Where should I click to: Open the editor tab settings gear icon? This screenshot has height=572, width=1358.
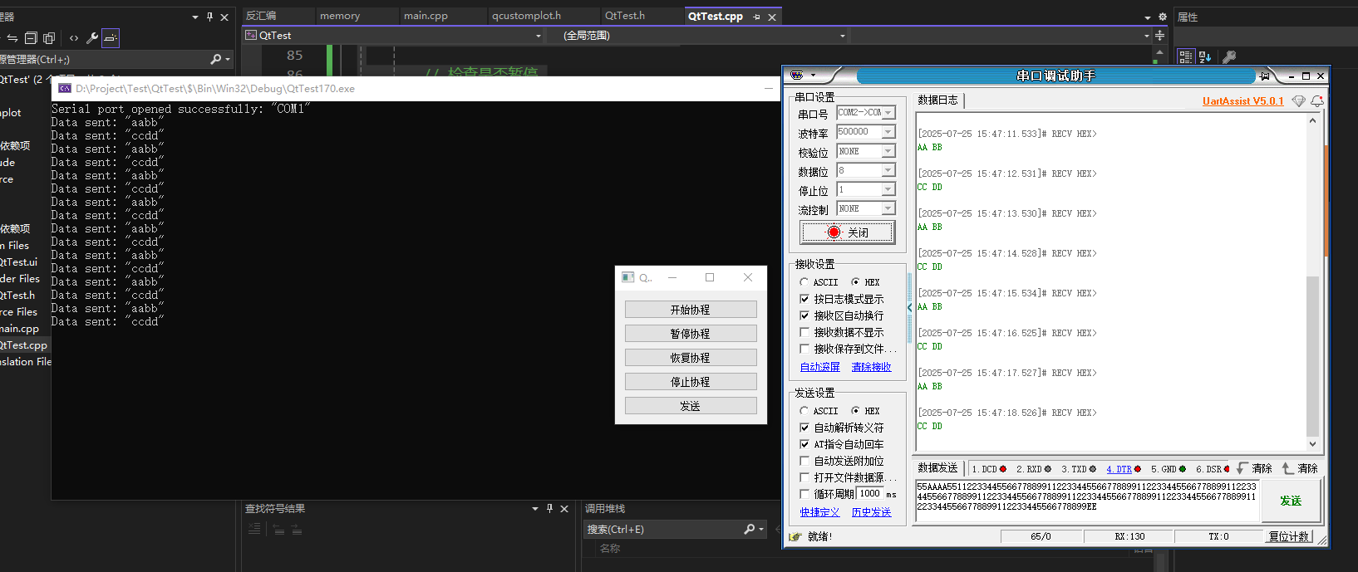pos(1162,17)
